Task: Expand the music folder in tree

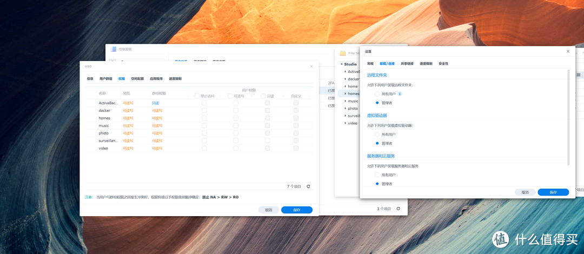Action: [x=345, y=101]
